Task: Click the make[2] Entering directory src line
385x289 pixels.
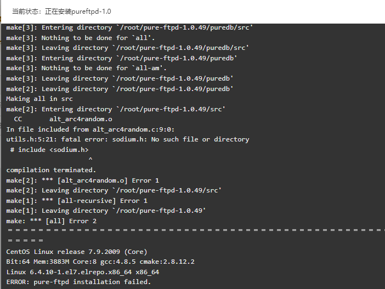Action: pos(115,109)
